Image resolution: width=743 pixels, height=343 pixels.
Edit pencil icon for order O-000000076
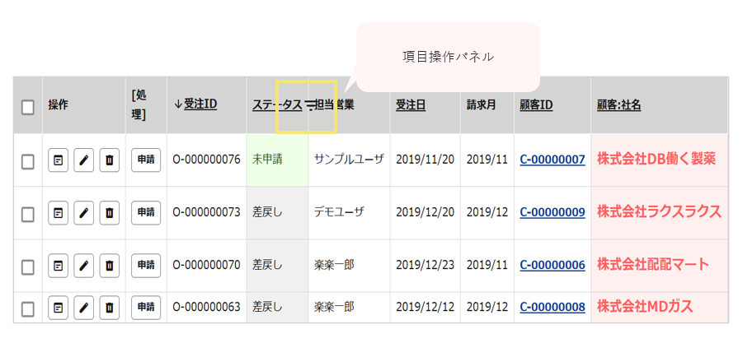pyautogui.click(x=84, y=160)
